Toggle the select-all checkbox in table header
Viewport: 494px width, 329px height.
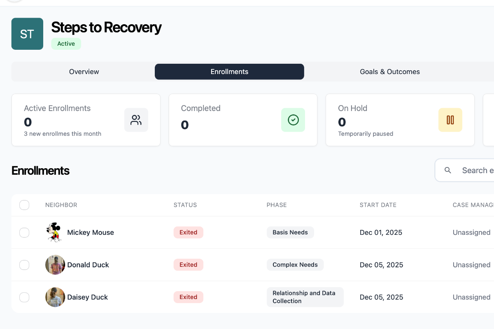(x=24, y=205)
